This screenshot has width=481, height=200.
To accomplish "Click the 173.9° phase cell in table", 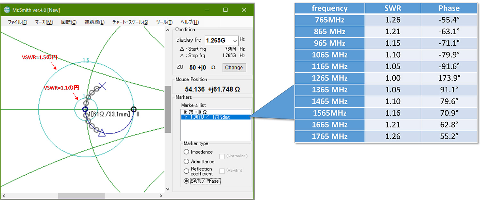I will (449, 78).
